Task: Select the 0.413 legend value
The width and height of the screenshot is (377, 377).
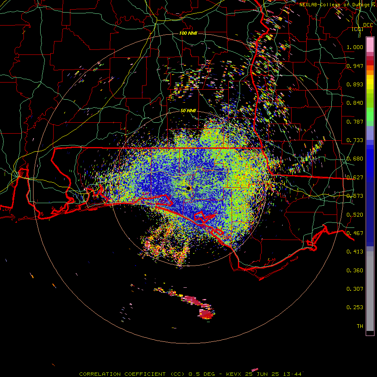Action: pyautogui.click(x=355, y=251)
